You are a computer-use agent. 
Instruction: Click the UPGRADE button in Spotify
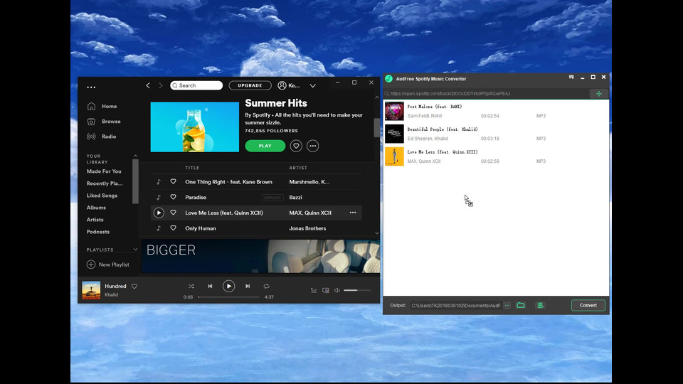point(250,85)
